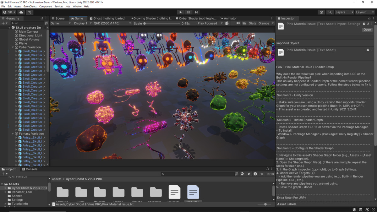Screen dimensions: 377x212
Task: Open the Gizmos dropdown arrow
Action: [272, 23]
